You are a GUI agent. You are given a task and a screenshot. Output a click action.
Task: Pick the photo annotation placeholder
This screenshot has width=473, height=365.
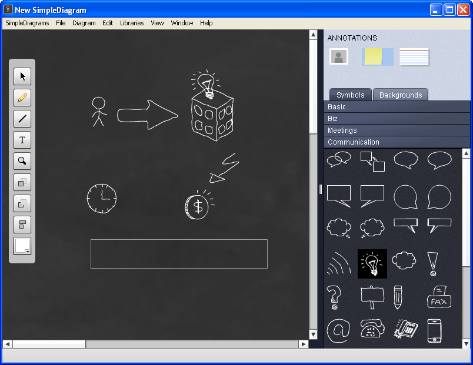(338, 56)
